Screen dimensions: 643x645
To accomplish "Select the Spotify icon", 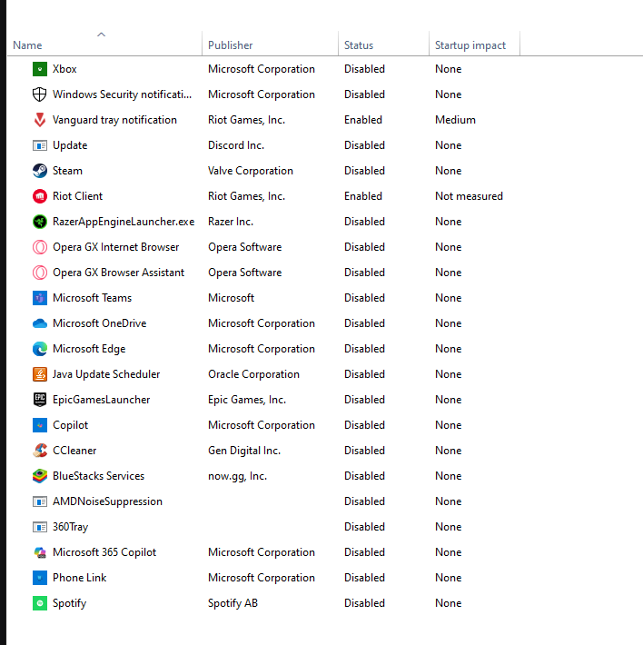I will pyautogui.click(x=39, y=603).
